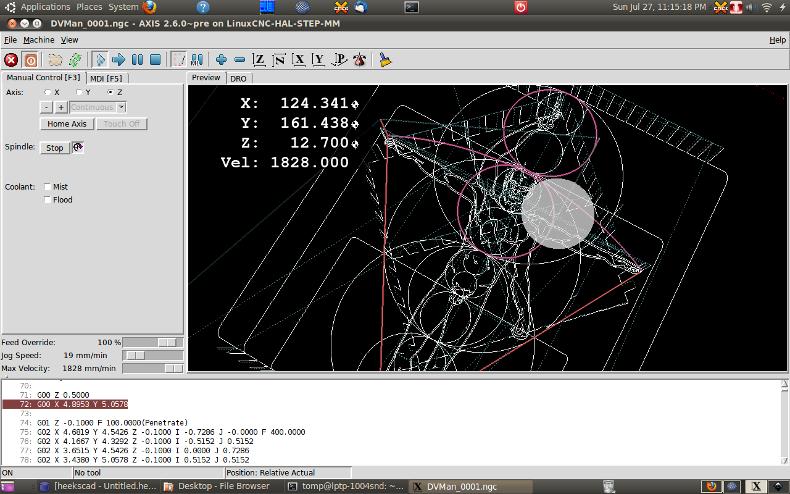The image size is (790, 494).
Task: Switch to the DRO tab
Action: point(238,78)
